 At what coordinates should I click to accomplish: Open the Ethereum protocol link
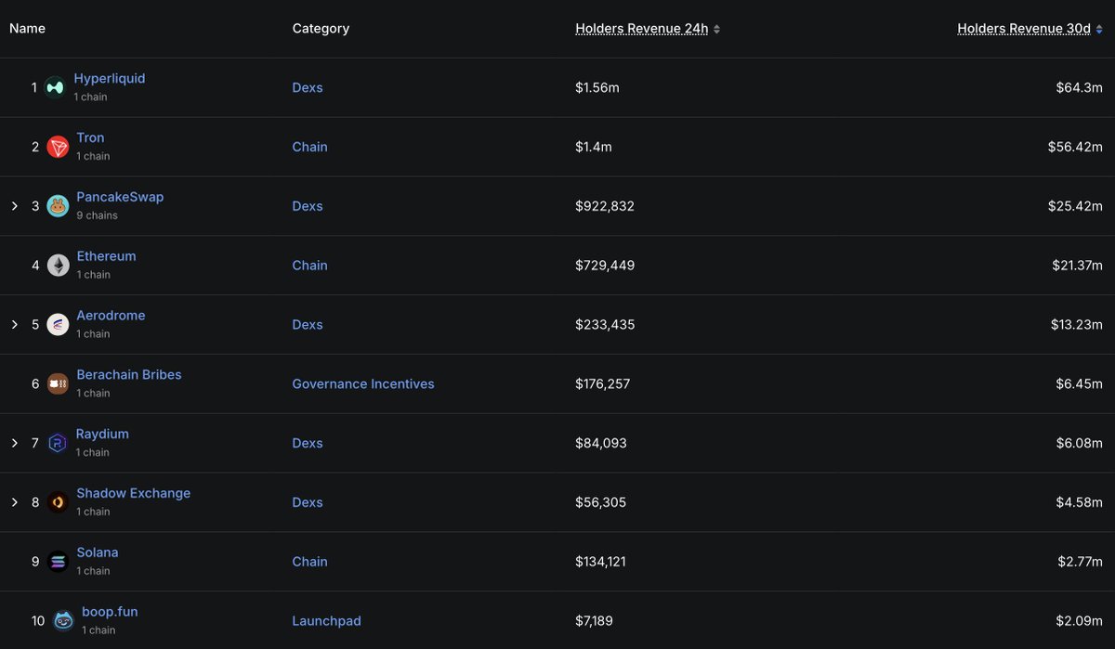[106, 256]
